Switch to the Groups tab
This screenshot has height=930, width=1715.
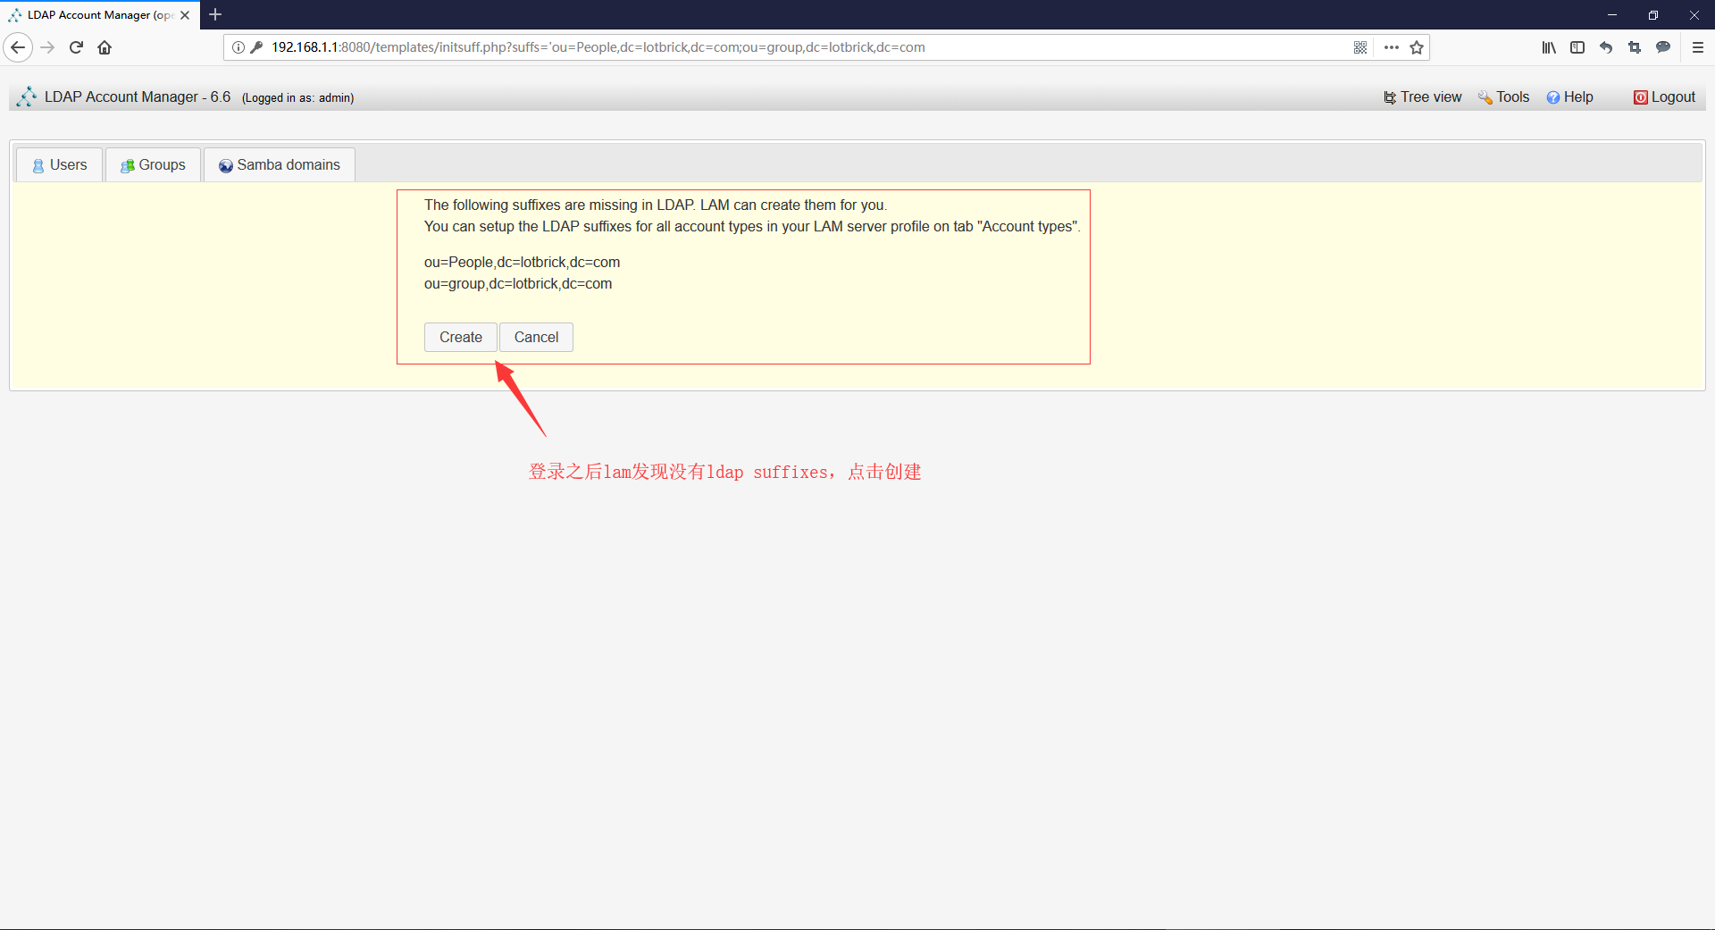tap(153, 165)
